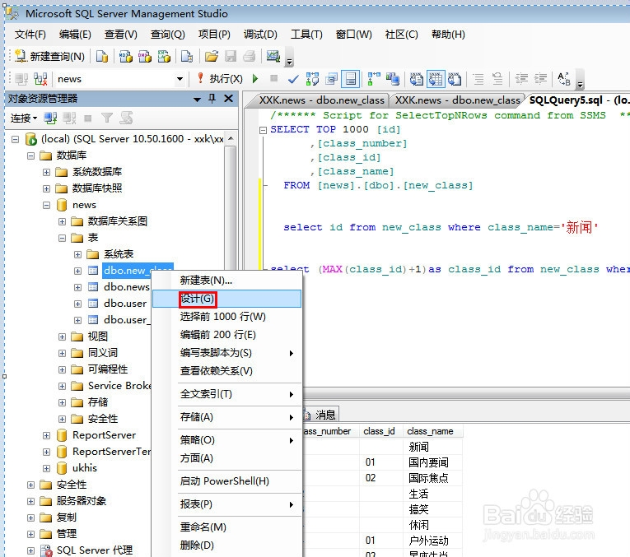
Task: Click the Results to Text icon
Action: [417, 79]
